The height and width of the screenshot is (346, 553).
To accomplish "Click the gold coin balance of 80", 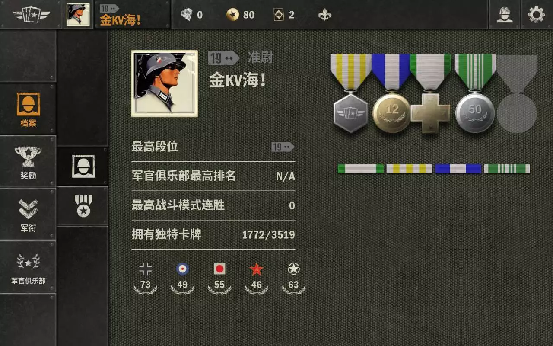I will 241,15.
